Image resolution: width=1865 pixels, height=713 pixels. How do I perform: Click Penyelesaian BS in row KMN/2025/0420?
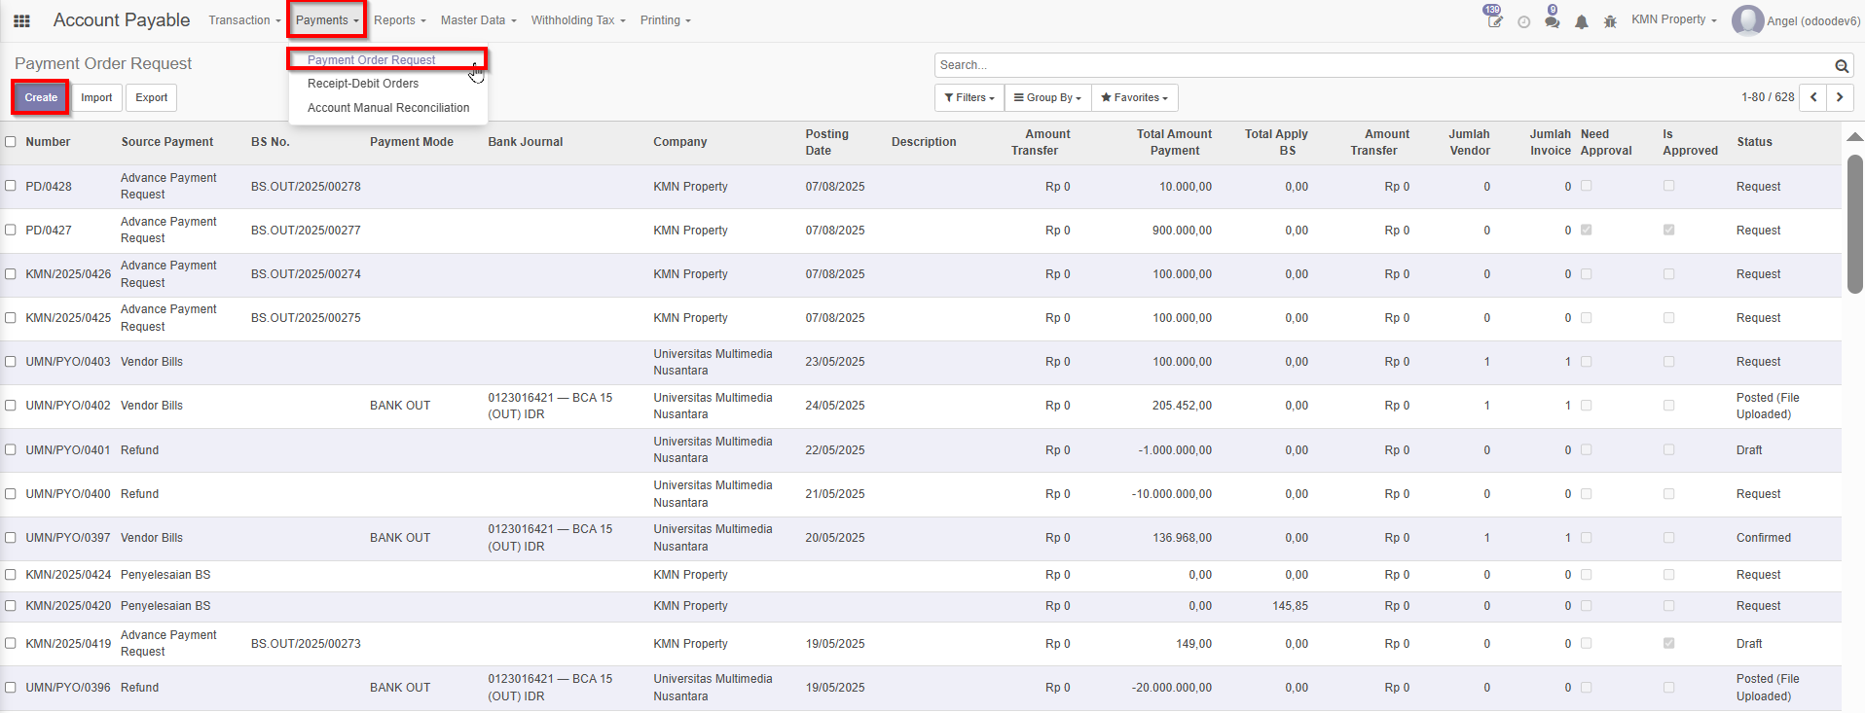165,606
